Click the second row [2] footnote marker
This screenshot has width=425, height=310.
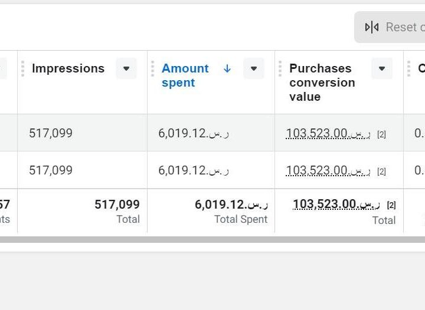[x=381, y=172]
